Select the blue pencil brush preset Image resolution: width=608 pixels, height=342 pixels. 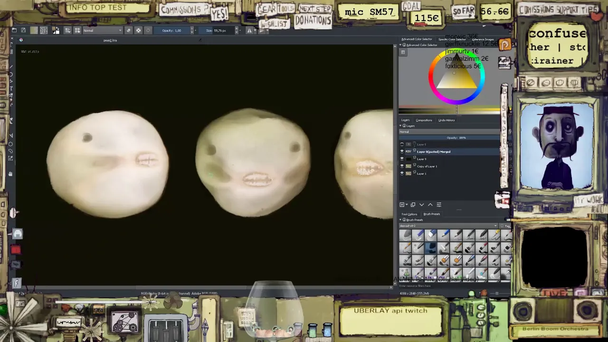[x=443, y=235]
